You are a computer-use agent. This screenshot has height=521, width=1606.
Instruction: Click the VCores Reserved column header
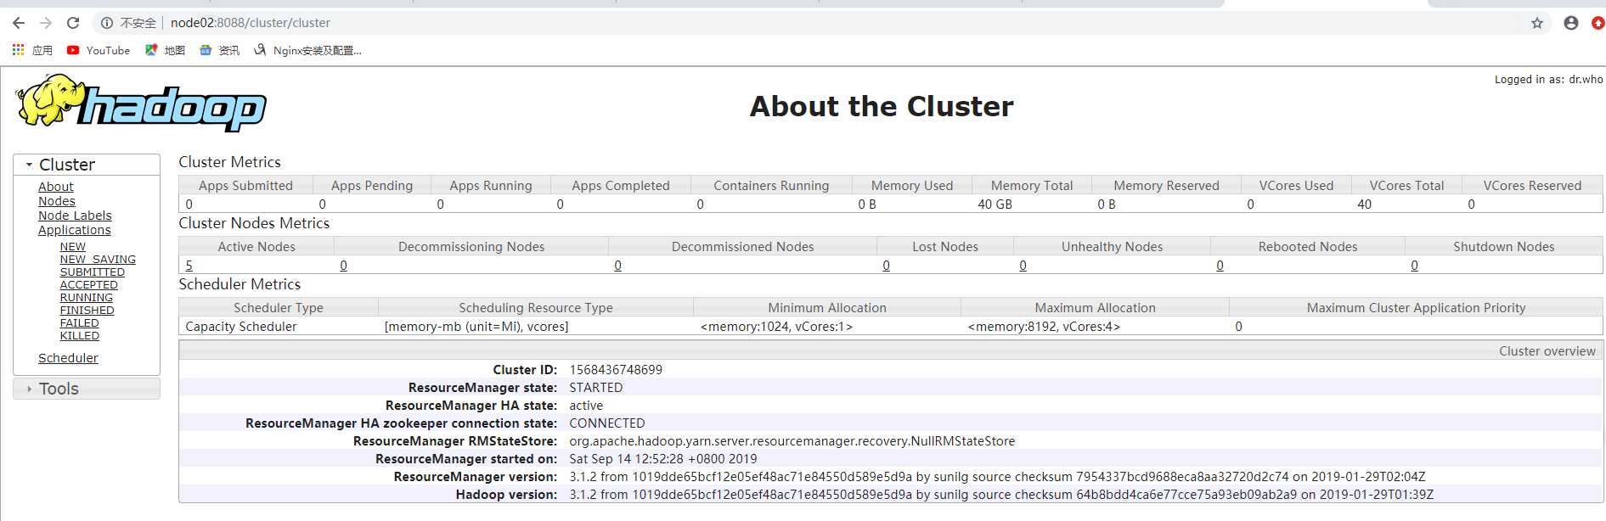[1532, 186]
